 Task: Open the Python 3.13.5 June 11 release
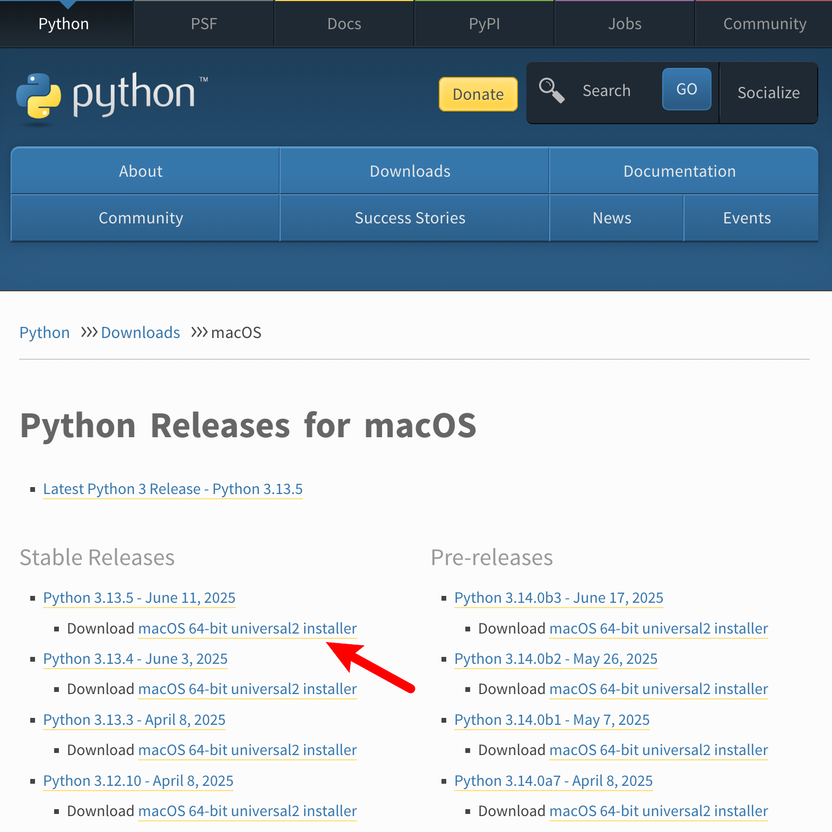[x=139, y=597]
